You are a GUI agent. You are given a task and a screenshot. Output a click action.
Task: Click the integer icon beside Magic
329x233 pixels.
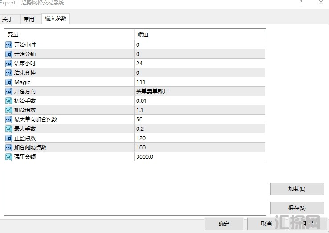(8, 82)
